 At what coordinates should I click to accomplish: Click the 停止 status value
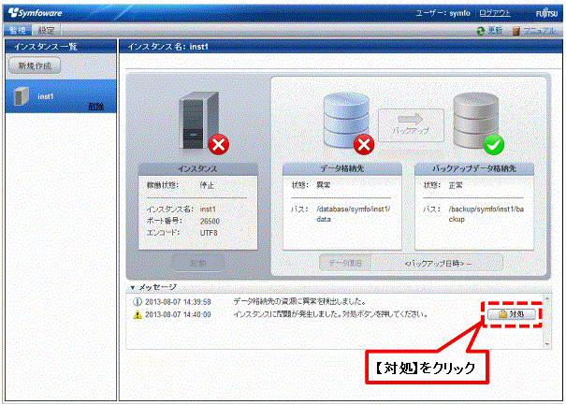click(x=207, y=185)
